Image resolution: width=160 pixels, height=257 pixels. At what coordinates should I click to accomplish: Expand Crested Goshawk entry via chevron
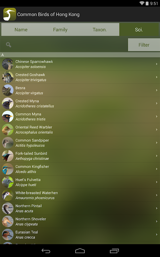tap(156, 77)
